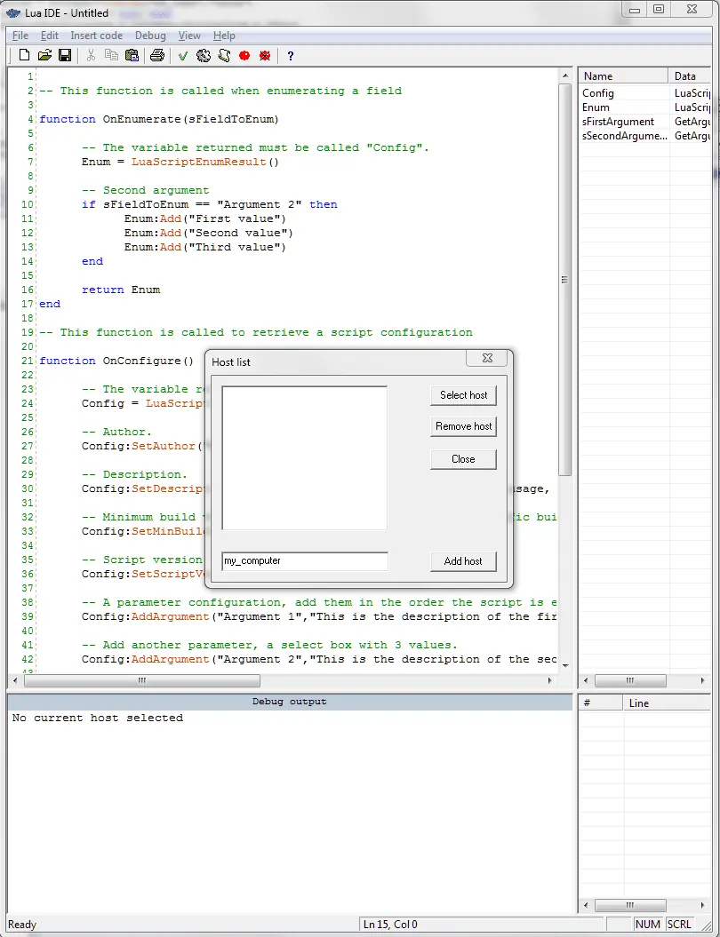Select the sSecondArgume... variable row
Viewport: 720px width, 937px height.
coord(645,136)
